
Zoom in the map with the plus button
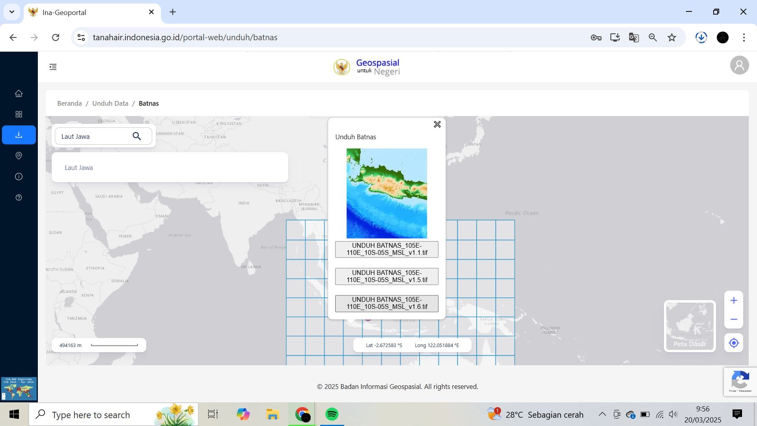pyautogui.click(x=733, y=301)
